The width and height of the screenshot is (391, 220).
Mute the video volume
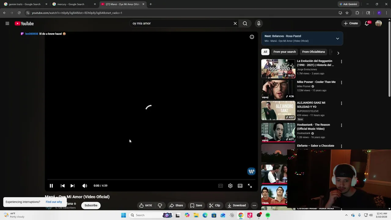pos(85,186)
